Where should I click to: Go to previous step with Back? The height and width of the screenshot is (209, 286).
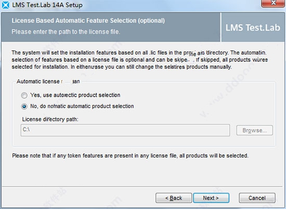coord(174,198)
